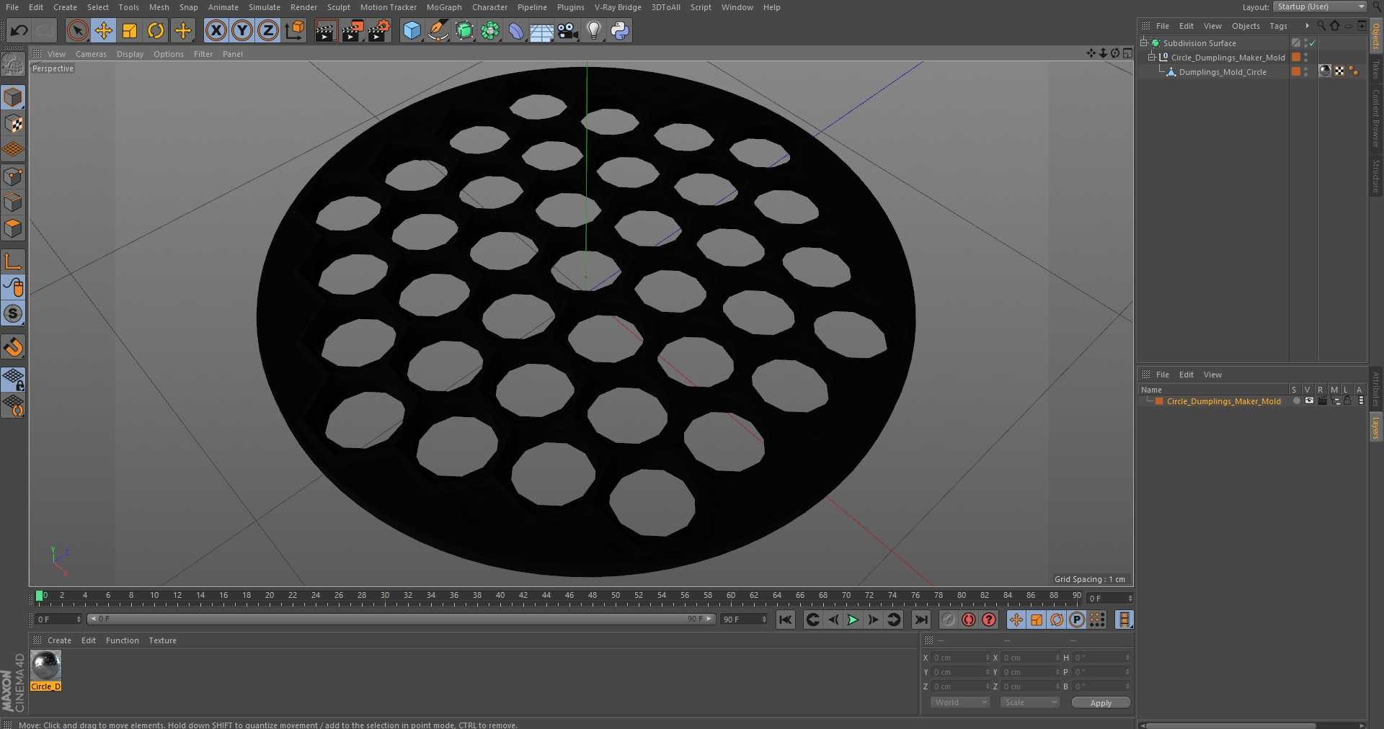Select the Circle_D material thumbnail
The image size is (1384, 729).
[46, 666]
